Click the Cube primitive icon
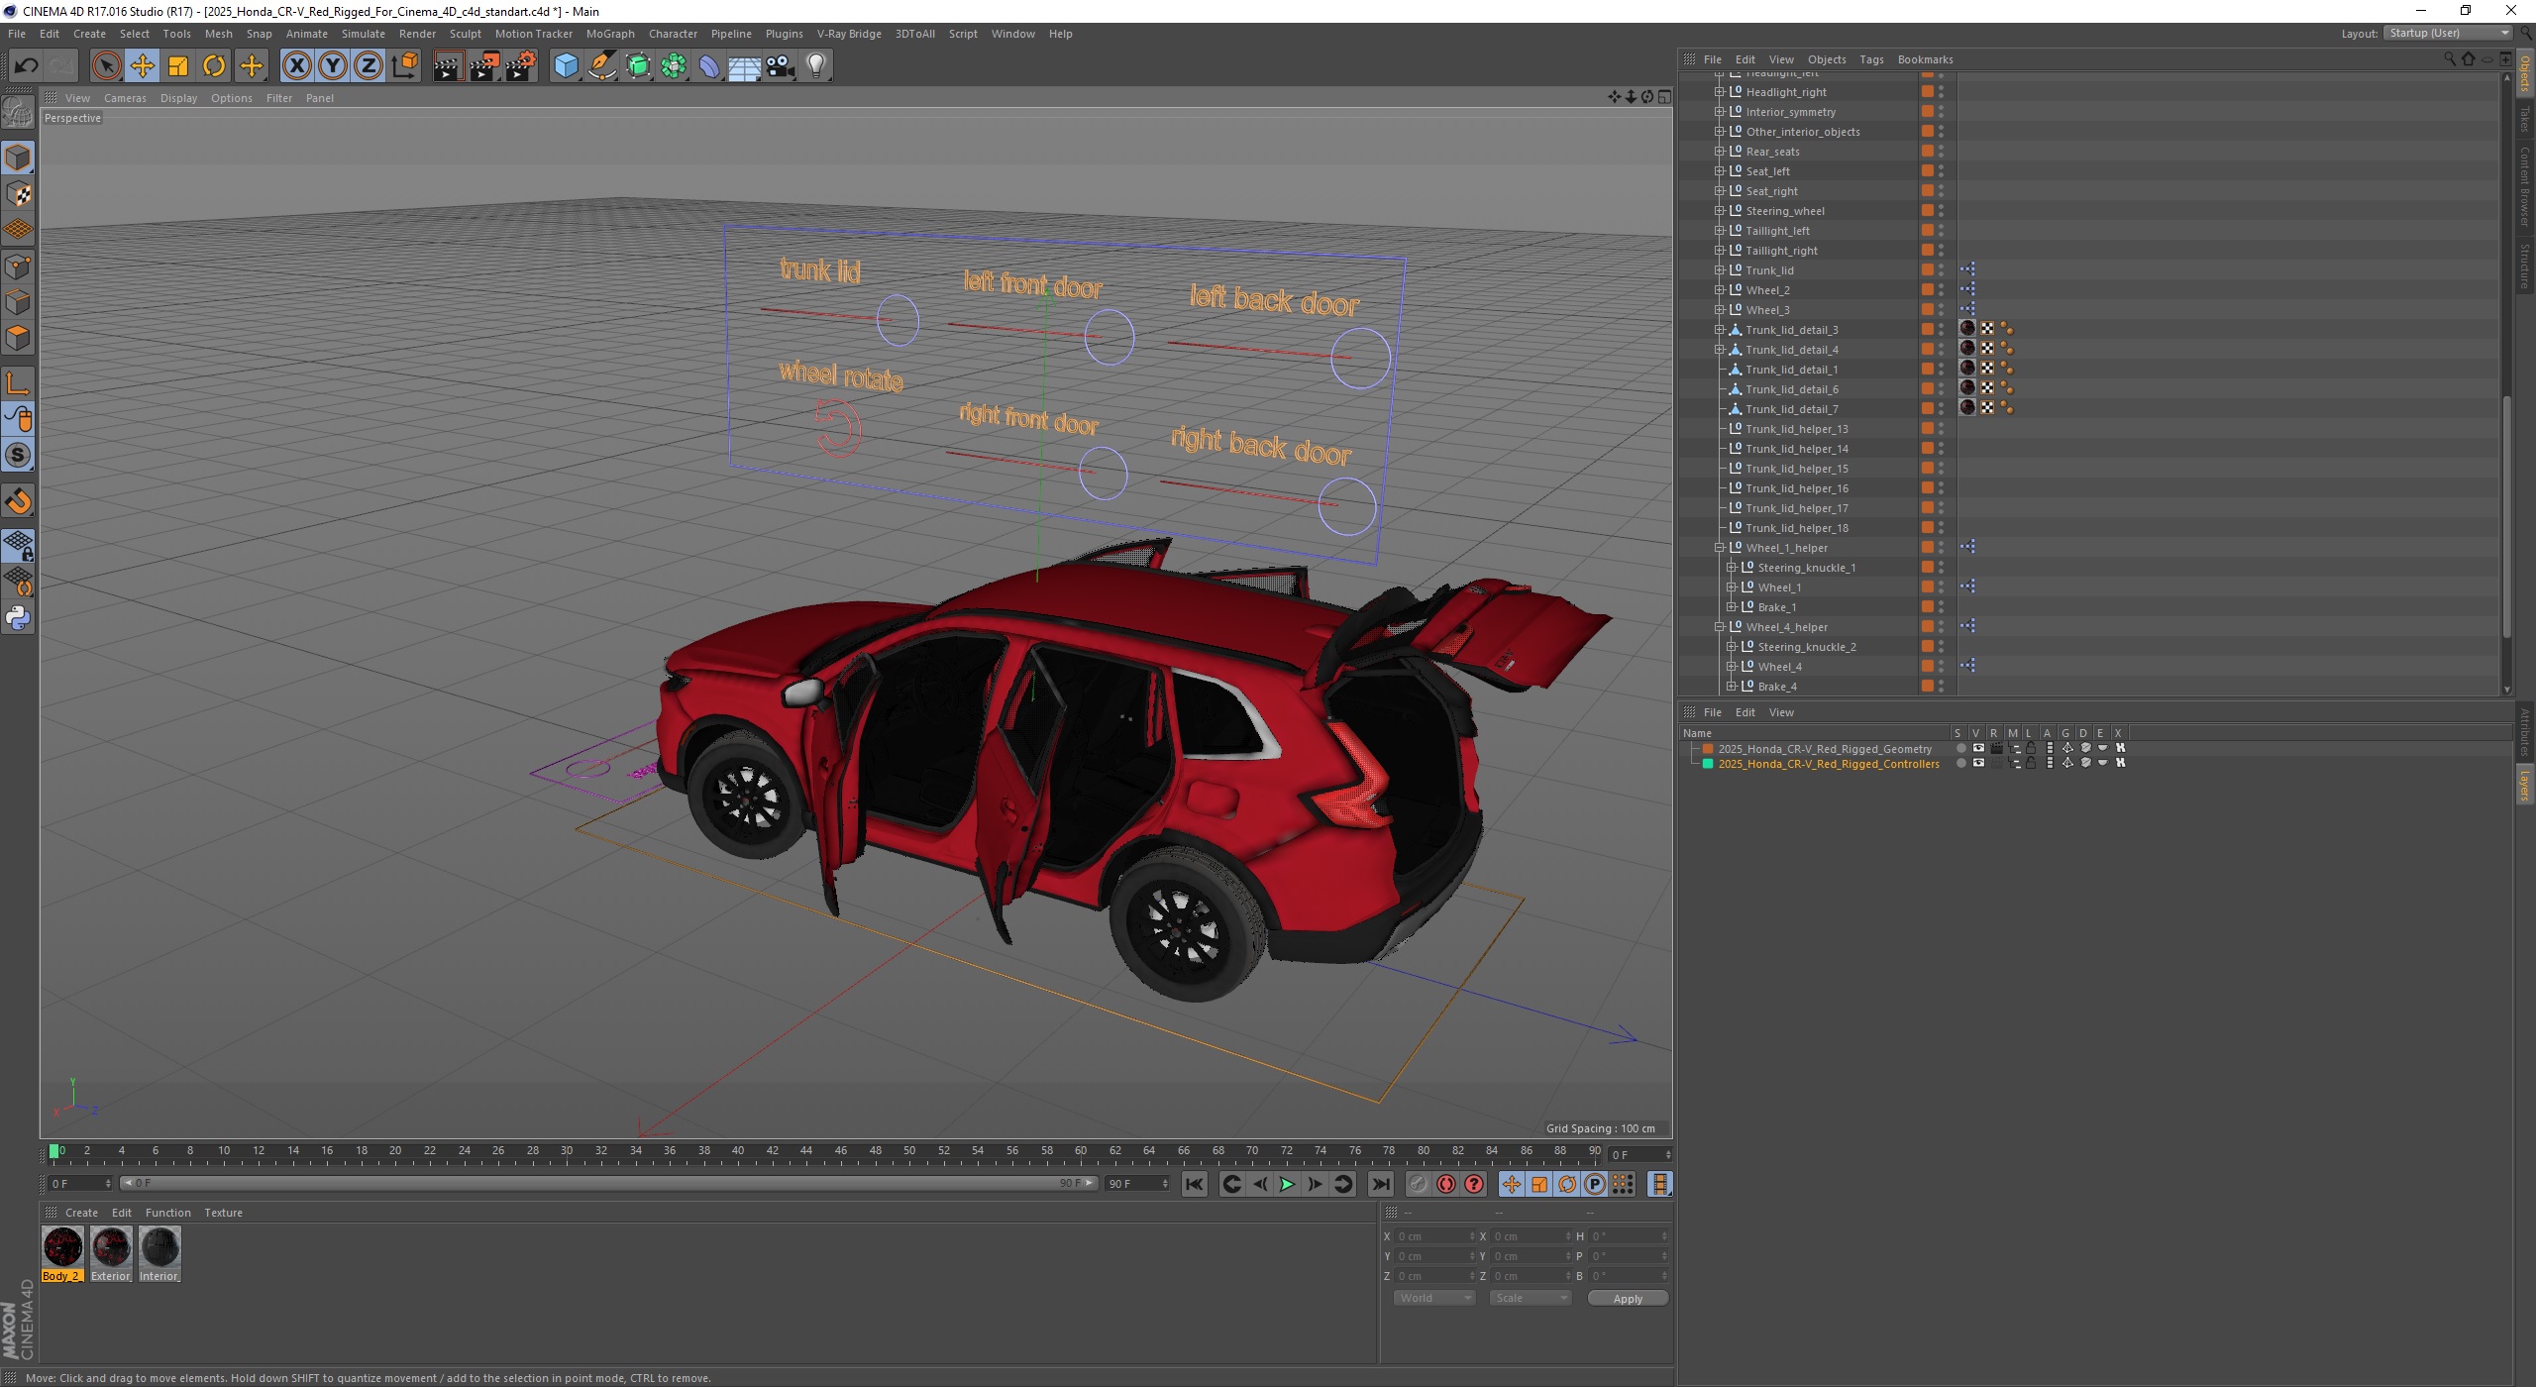Viewport: 2536px width, 1387px height. (566, 66)
